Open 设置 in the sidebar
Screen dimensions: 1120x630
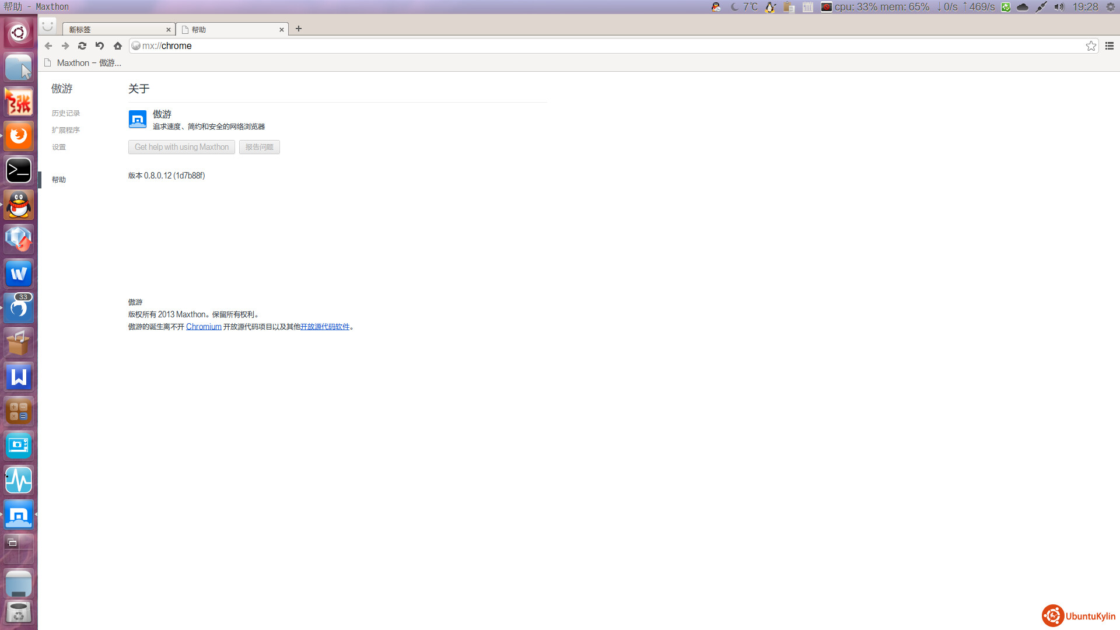pos(59,147)
